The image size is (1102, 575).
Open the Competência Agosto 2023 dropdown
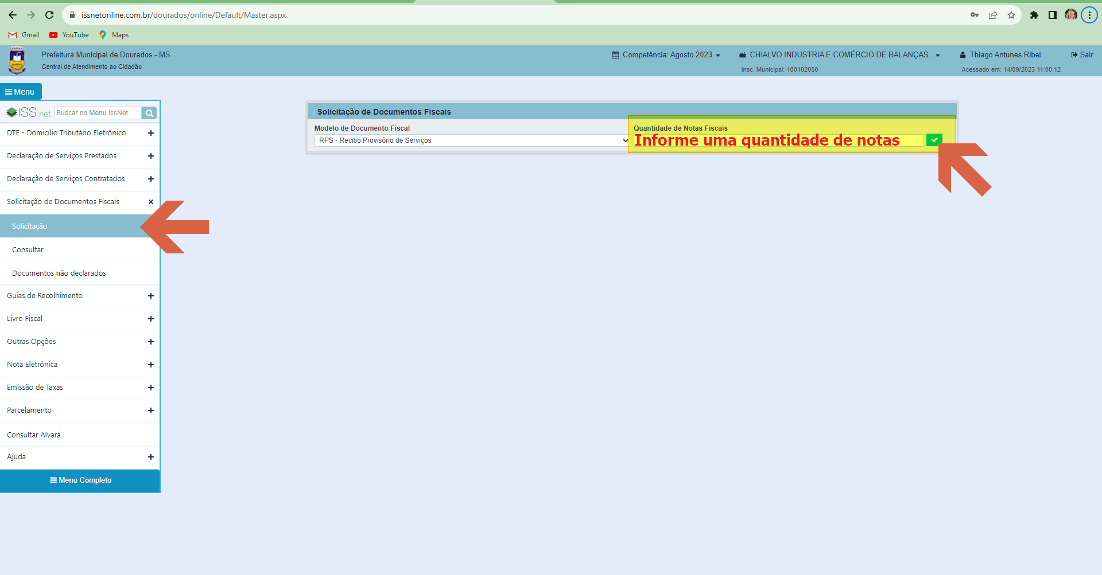coord(666,55)
